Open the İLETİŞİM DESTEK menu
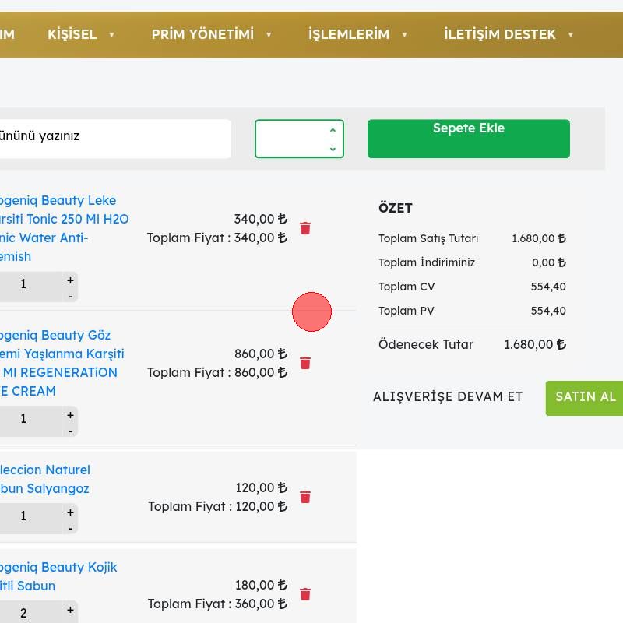623x623 pixels. pyautogui.click(x=509, y=34)
